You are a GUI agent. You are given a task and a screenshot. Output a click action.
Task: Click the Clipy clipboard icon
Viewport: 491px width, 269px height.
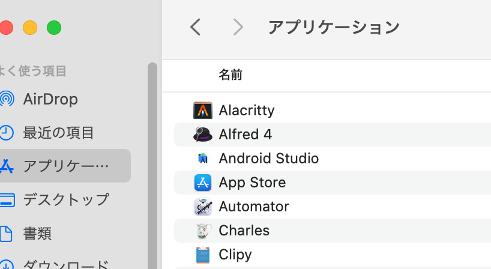point(203,255)
